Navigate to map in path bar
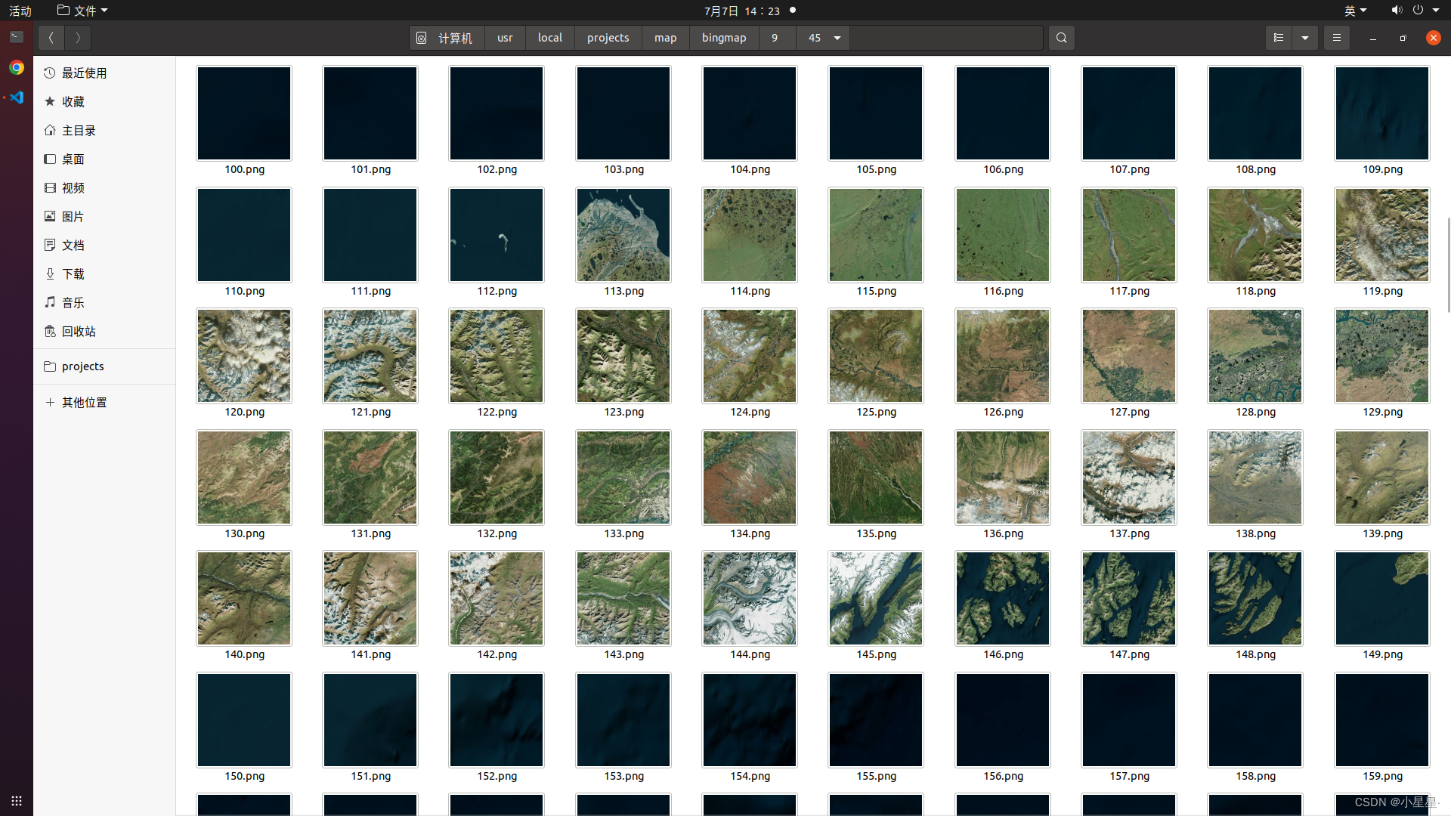Viewport: 1451px width, 816px height. pos(666,38)
